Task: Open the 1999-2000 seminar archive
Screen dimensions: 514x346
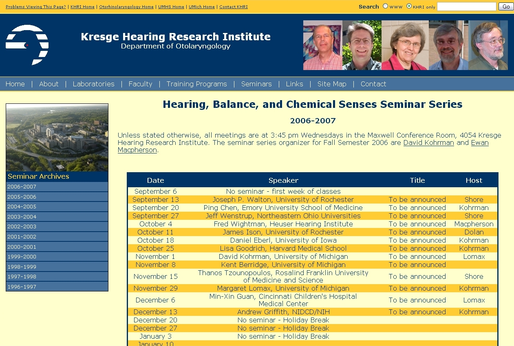Action: pos(57,257)
